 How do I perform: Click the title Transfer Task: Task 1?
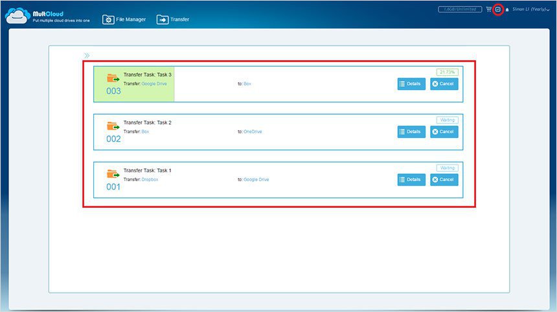(x=148, y=170)
